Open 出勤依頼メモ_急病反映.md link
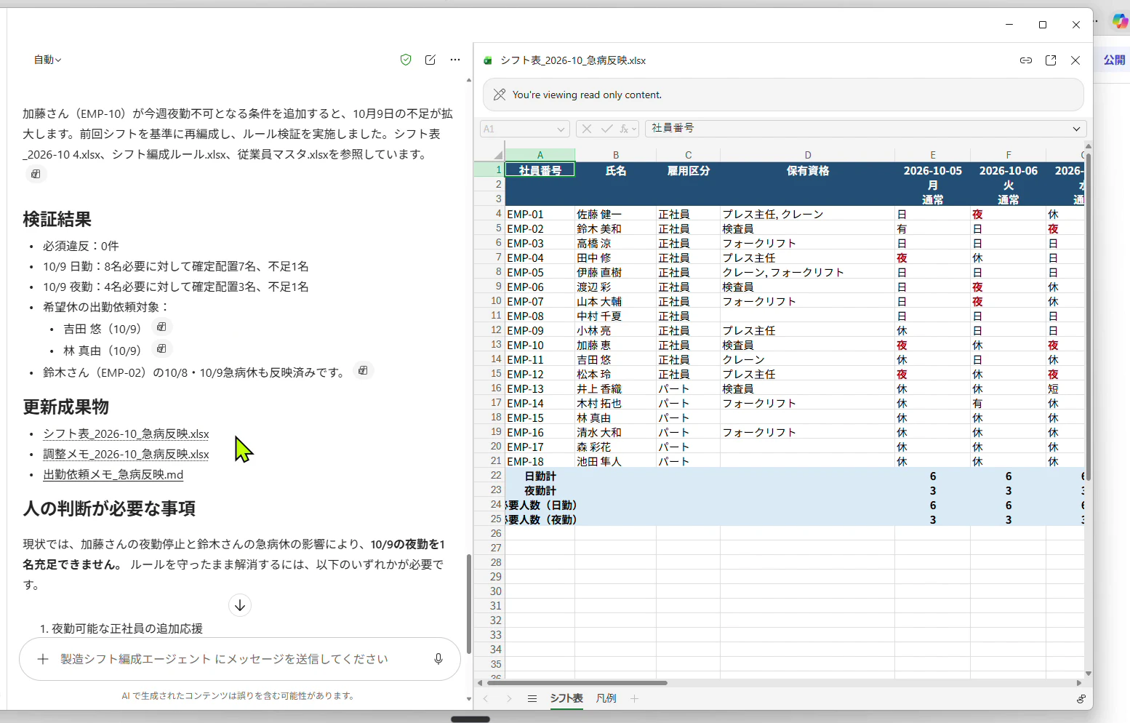The height and width of the screenshot is (723, 1130). tap(113, 474)
